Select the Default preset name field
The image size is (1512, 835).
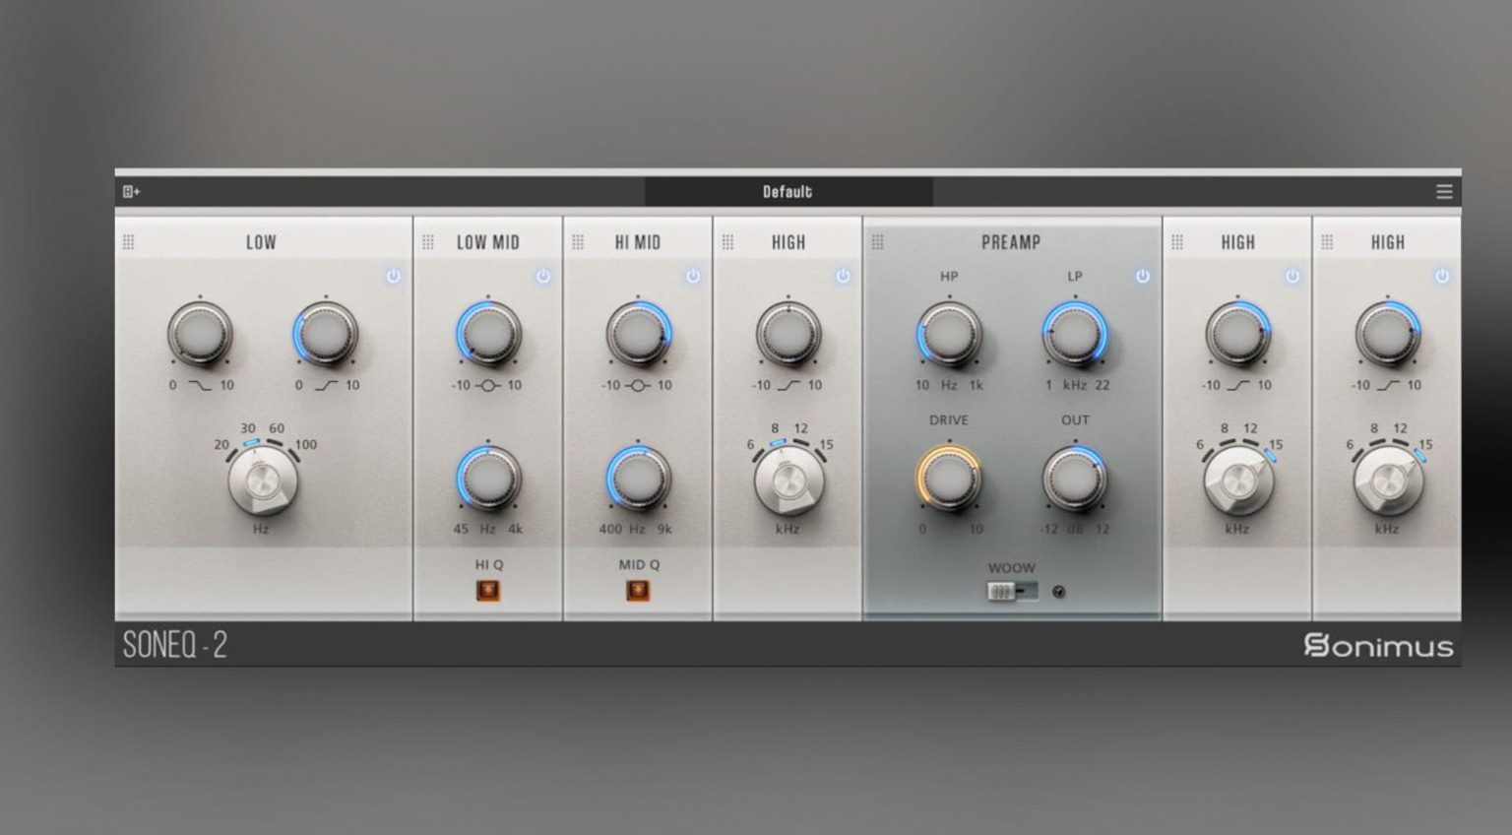pyautogui.click(x=787, y=191)
